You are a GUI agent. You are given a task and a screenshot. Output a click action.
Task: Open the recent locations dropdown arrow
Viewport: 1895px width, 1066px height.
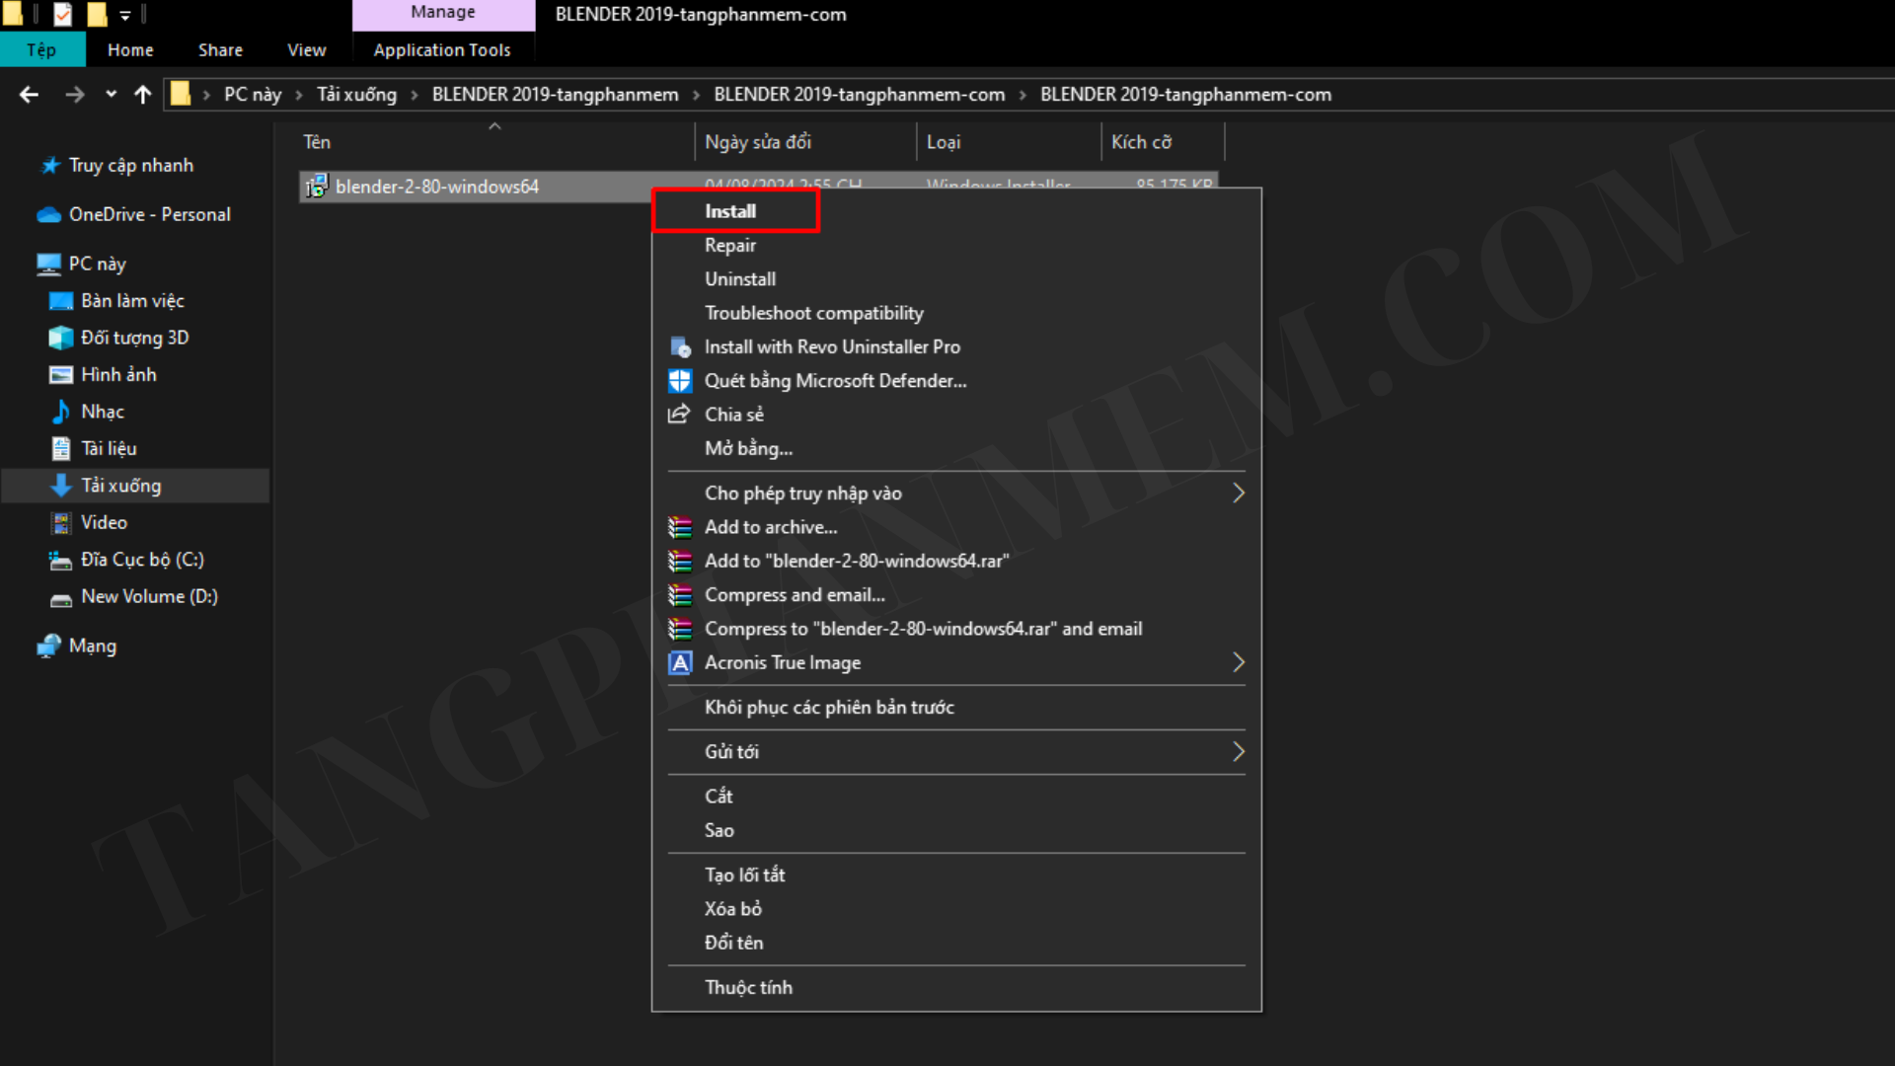[x=111, y=95]
